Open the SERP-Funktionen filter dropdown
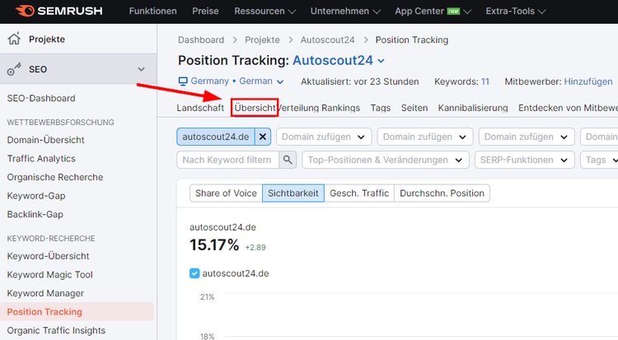The image size is (618, 340). point(525,160)
